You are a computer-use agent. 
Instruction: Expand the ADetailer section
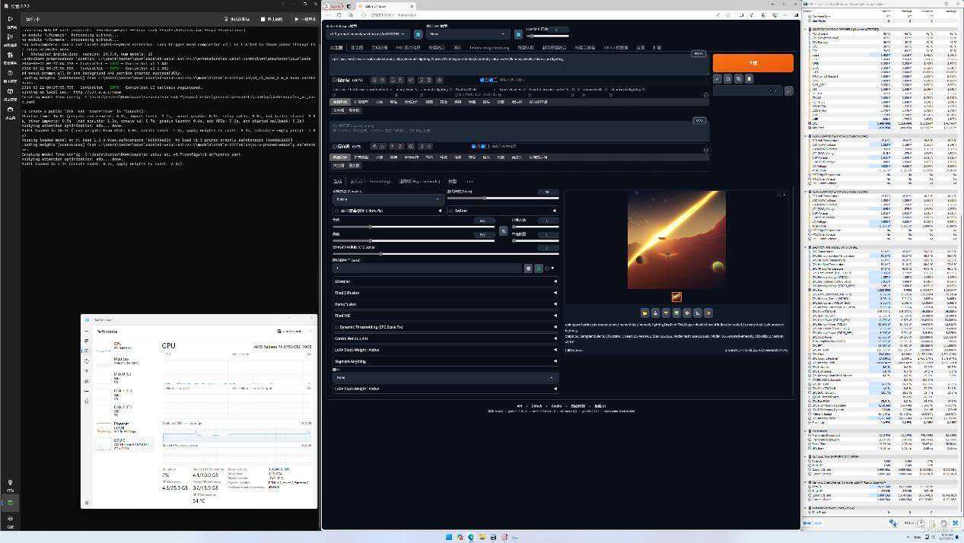[445, 281]
